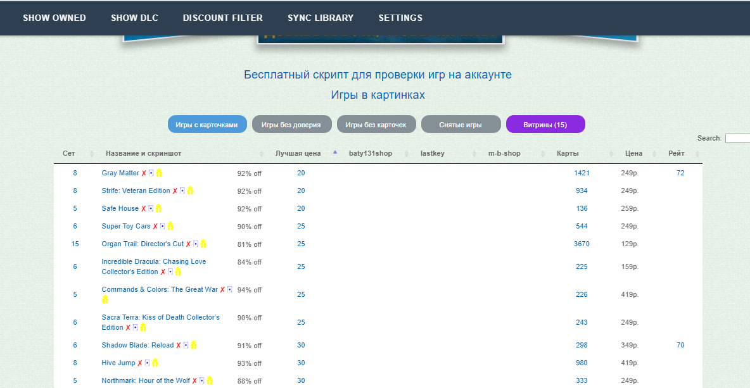
Task: Click the card icon beside Hive Jump
Action: click(148, 363)
